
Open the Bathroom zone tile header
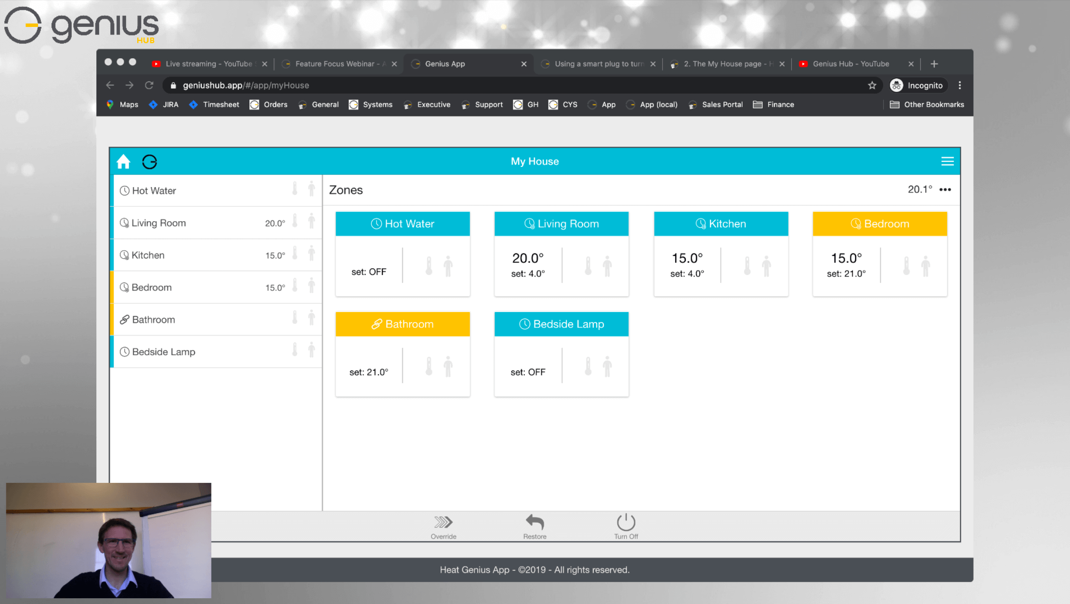pyautogui.click(x=403, y=324)
